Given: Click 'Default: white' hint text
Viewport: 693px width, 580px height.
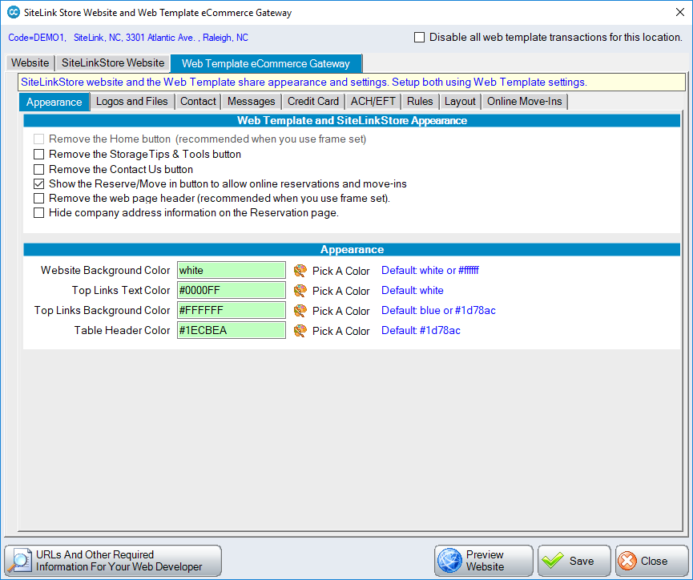Looking at the screenshot, I should click(x=413, y=291).
